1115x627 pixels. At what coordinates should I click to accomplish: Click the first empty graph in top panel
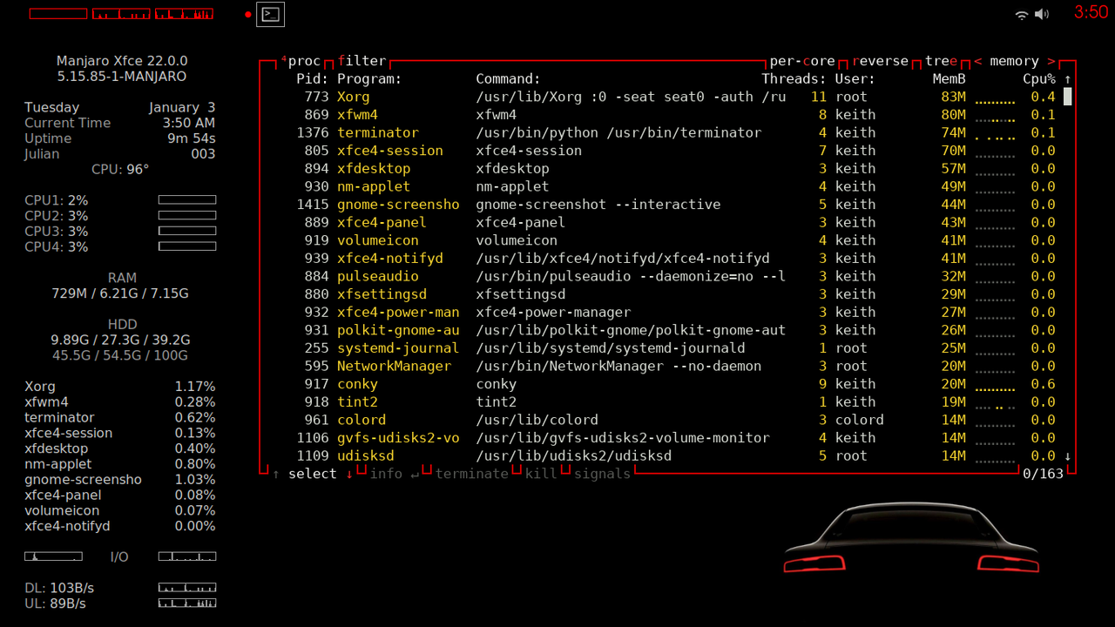click(58, 14)
